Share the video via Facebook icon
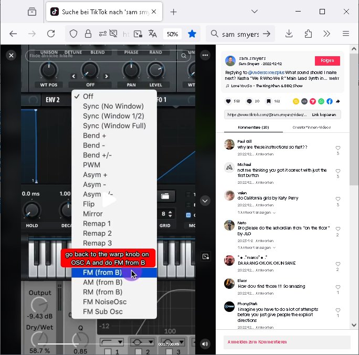This screenshot has width=359, height=355. 329,101
